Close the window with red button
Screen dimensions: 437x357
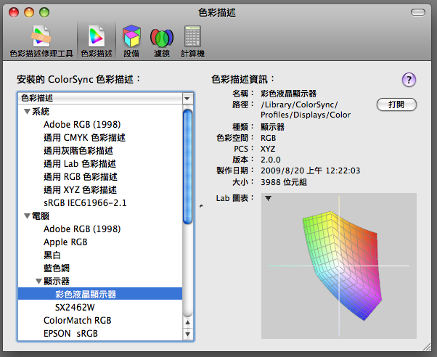(x=14, y=12)
